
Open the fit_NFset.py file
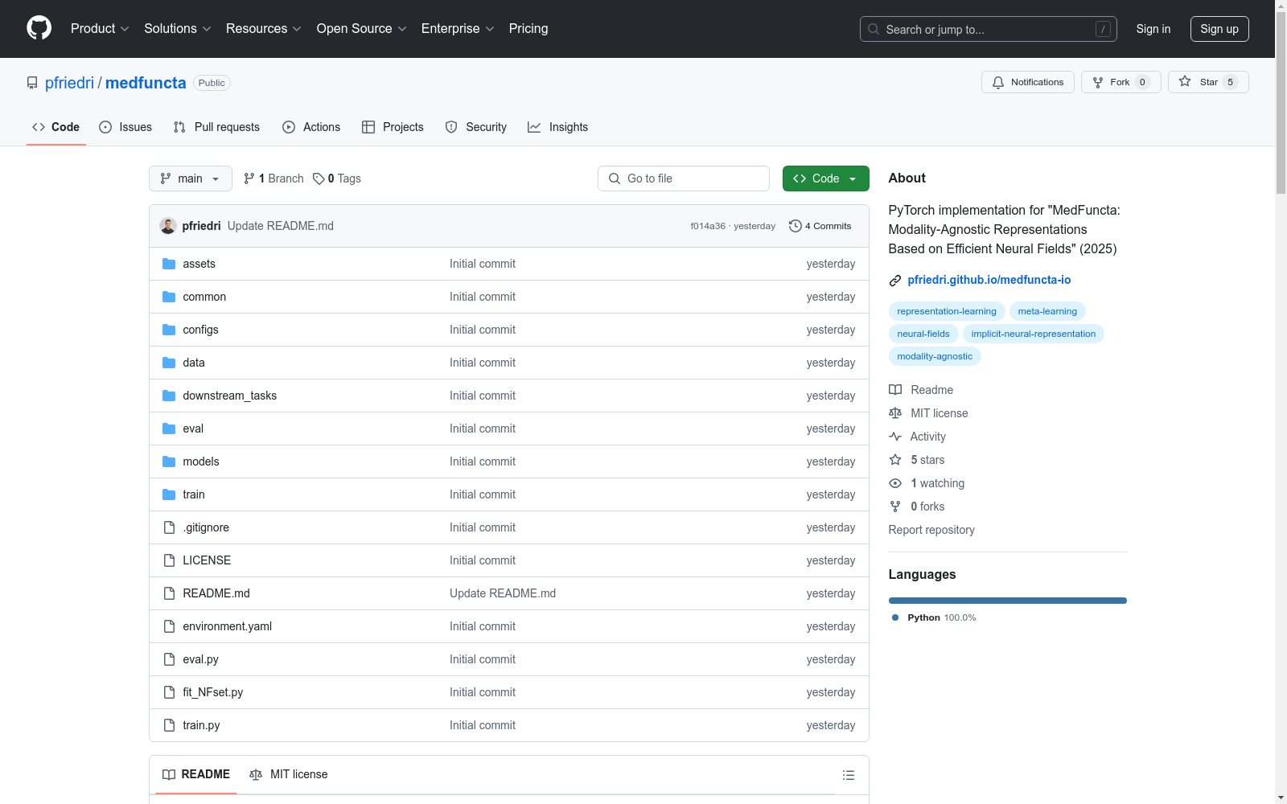coord(213,692)
